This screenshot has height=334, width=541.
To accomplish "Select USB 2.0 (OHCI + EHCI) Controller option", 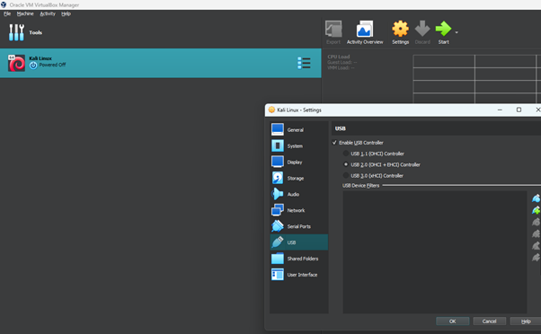I will tap(346, 165).
